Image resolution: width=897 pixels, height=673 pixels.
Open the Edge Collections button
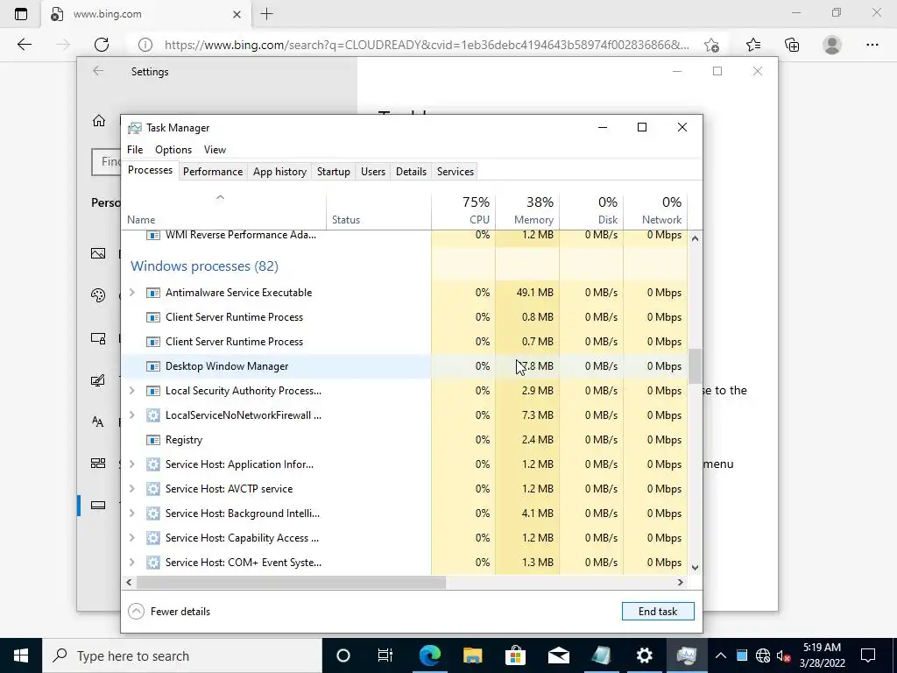tap(792, 45)
